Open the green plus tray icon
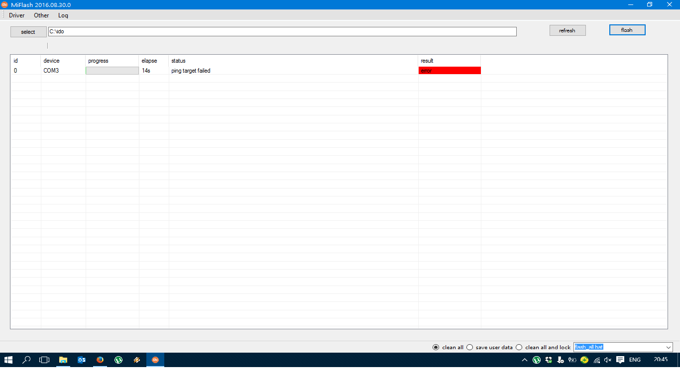 click(x=585, y=360)
